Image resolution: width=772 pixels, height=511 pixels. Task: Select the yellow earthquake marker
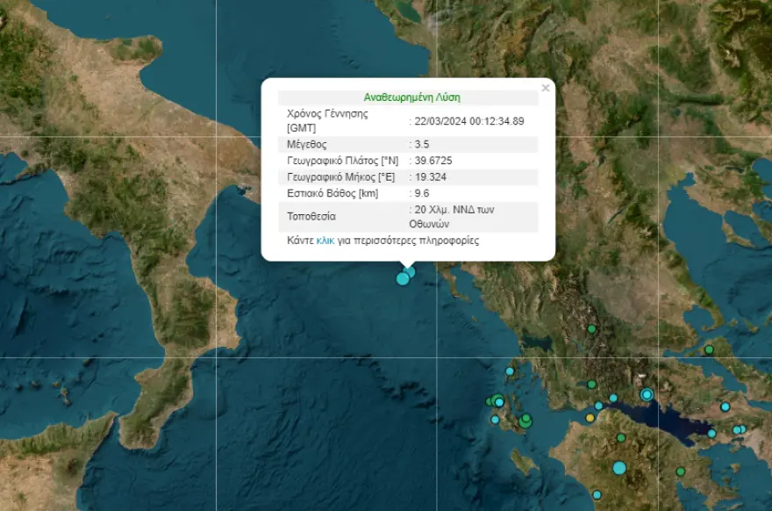[x=590, y=418]
